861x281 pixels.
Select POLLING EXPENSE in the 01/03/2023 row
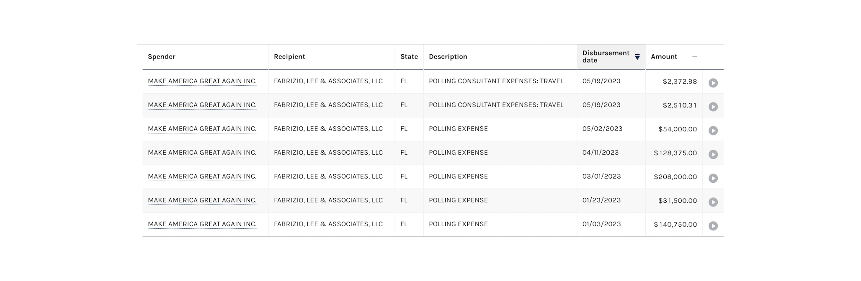[458, 224]
